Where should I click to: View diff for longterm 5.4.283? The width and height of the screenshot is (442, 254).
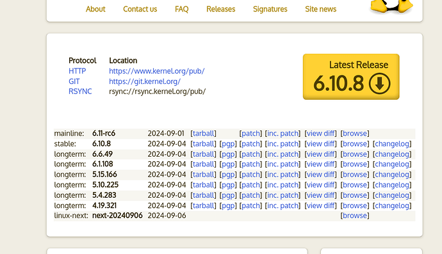tap(320, 195)
